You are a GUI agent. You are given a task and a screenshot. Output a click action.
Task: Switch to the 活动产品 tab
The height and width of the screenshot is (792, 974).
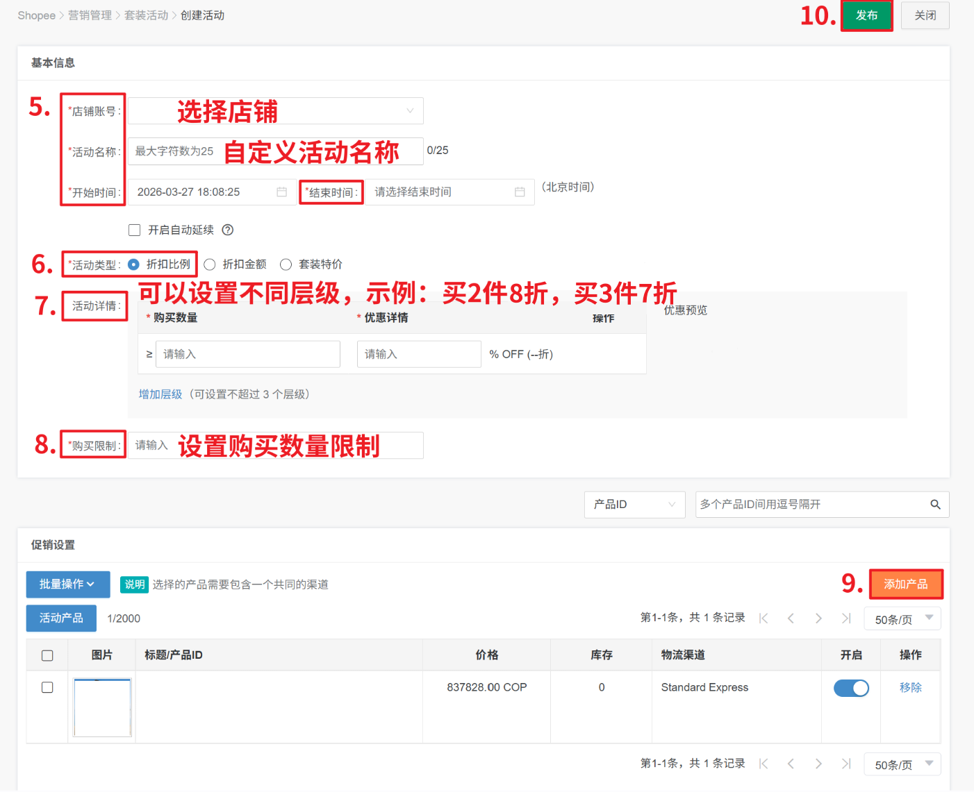[x=61, y=618]
